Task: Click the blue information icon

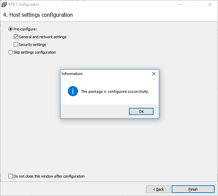Action: pos(73,91)
